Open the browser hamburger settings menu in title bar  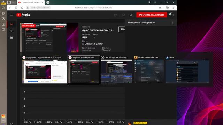point(155,2)
